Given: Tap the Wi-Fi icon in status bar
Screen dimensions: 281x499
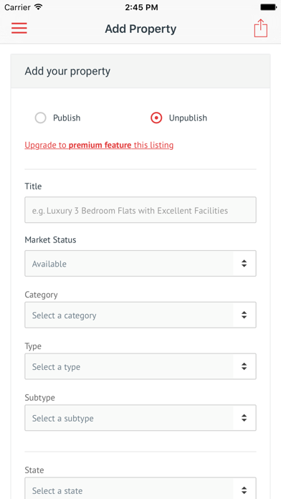Looking at the screenshot, I should click(x=39, y=7).
